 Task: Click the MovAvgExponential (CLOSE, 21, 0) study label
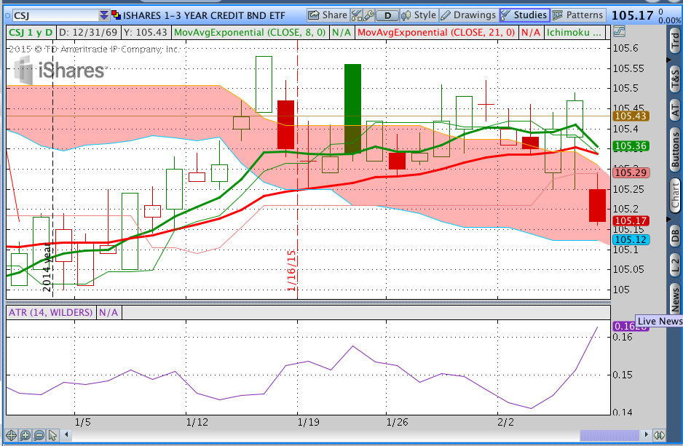coord(436,33)
